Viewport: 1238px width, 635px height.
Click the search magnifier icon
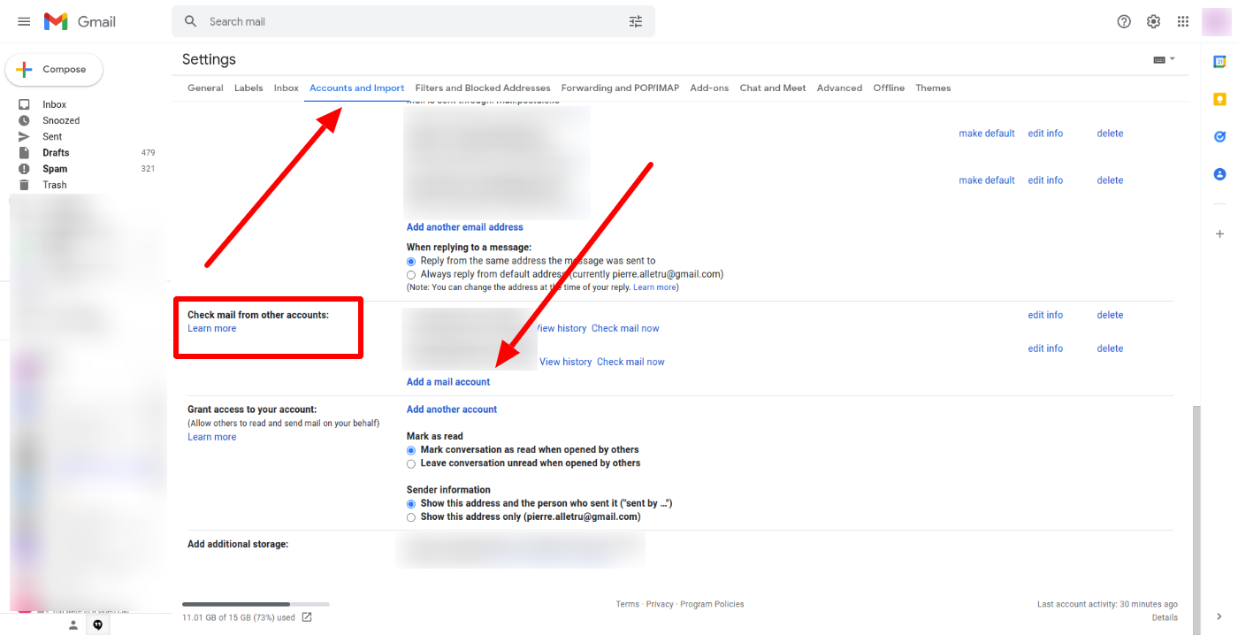[x=191, y=21]
